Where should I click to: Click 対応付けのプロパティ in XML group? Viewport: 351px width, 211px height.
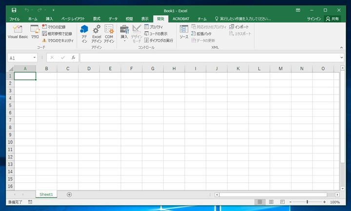[x=209, y=27]
